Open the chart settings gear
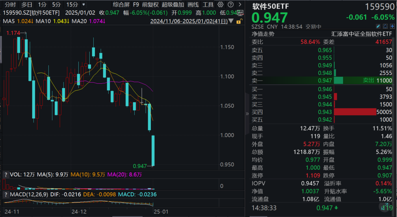This screenshot has width=397, height=217. pos(221,5)
